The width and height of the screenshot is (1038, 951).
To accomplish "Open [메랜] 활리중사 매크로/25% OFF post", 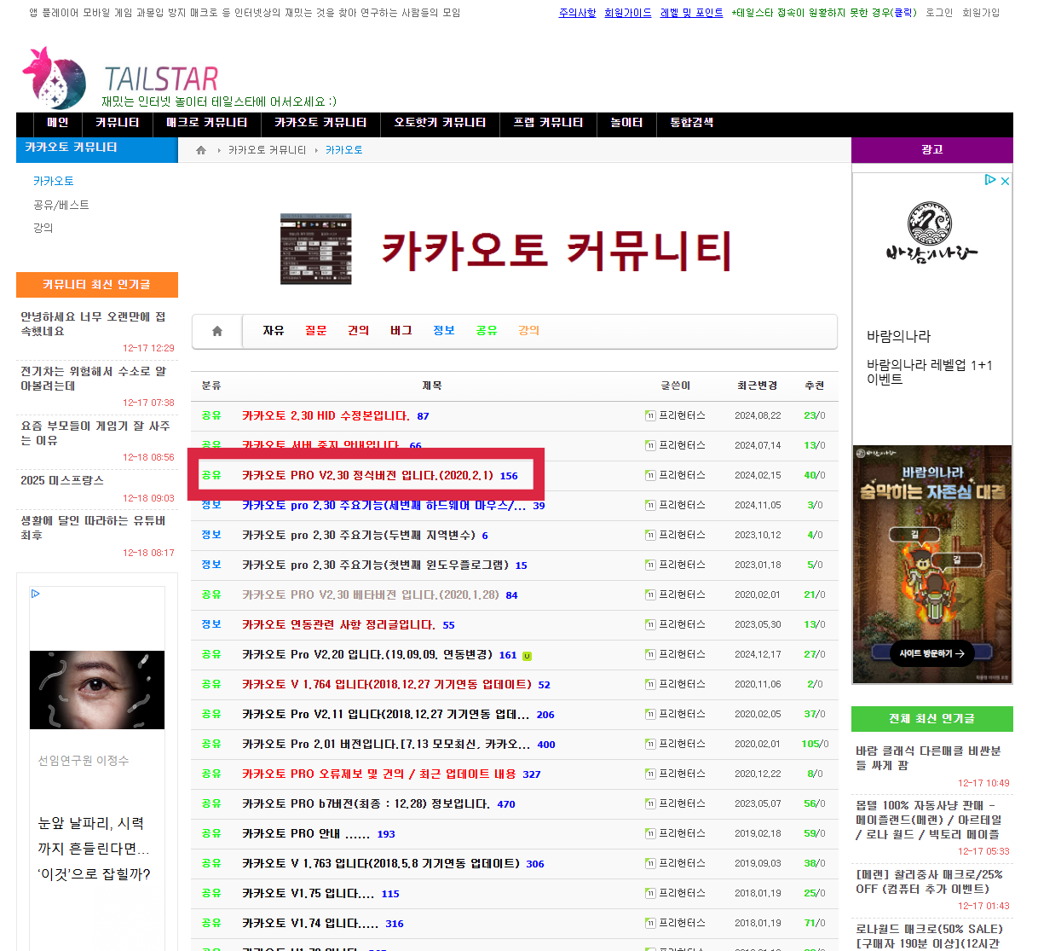I will click(930, 882).
